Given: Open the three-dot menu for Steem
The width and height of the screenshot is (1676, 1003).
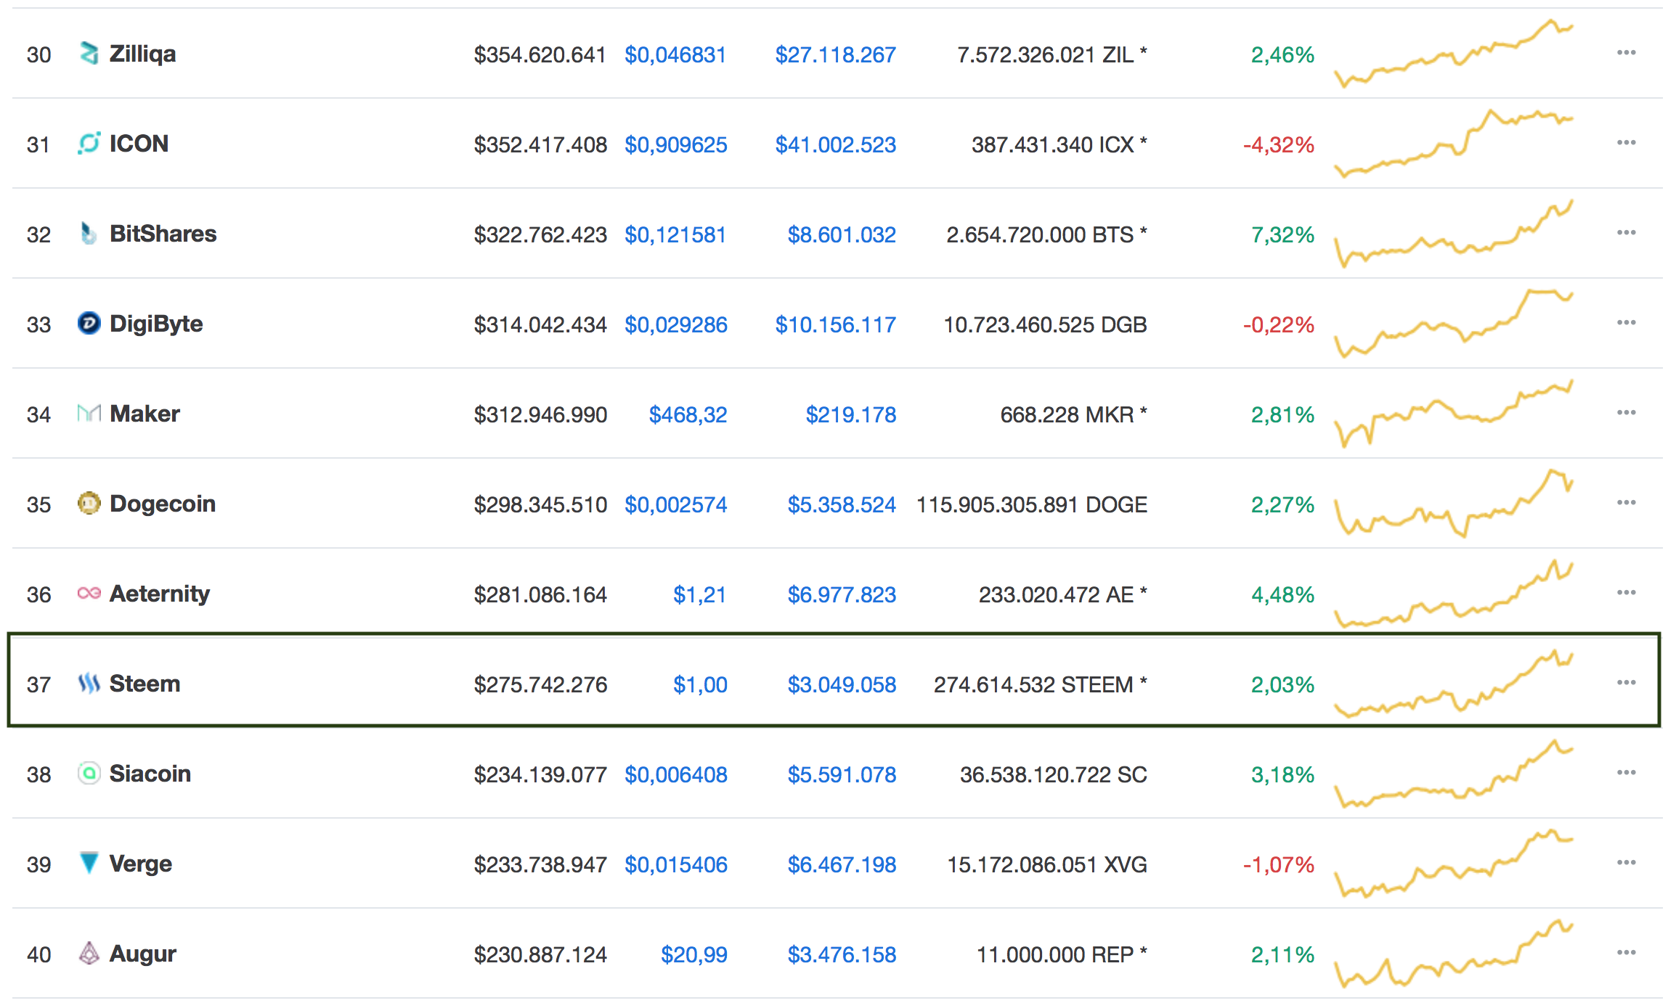Looking at the screenshot, I should click(1626, 683).
